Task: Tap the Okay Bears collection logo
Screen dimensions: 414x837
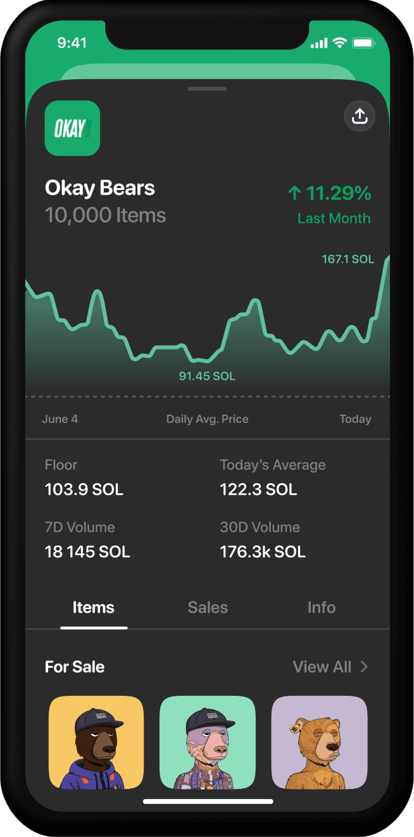Action: click(x=72, y=128)
